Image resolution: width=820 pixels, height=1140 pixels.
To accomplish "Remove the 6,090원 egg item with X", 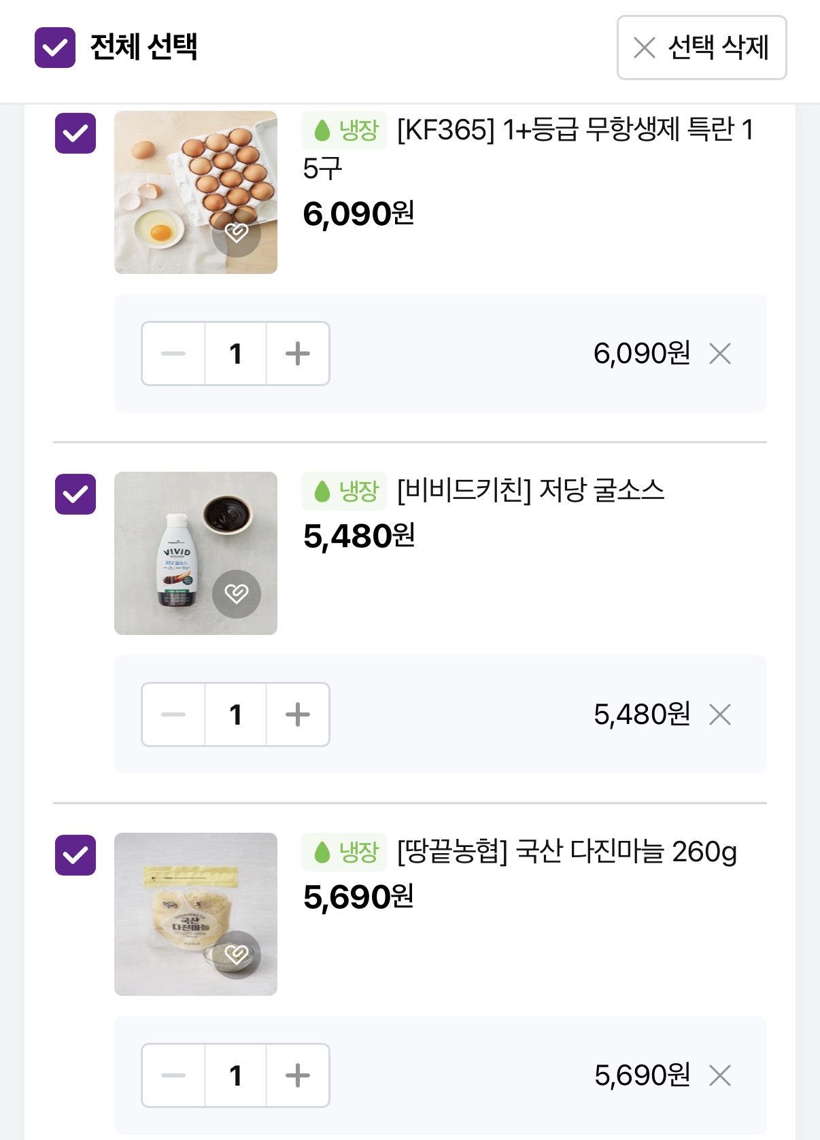I will (x=720, y=353).
